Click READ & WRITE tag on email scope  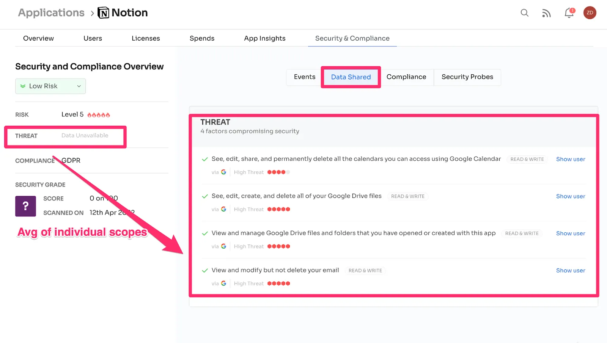365,271
